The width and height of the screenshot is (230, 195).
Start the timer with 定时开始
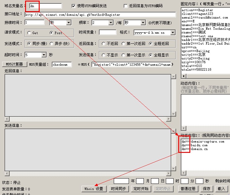pos(141,188)
